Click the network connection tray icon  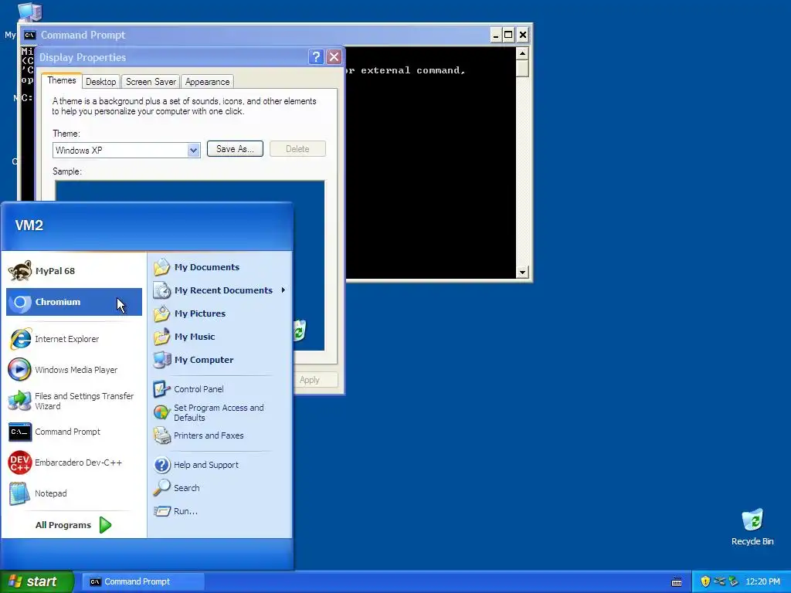coord(720,581)
